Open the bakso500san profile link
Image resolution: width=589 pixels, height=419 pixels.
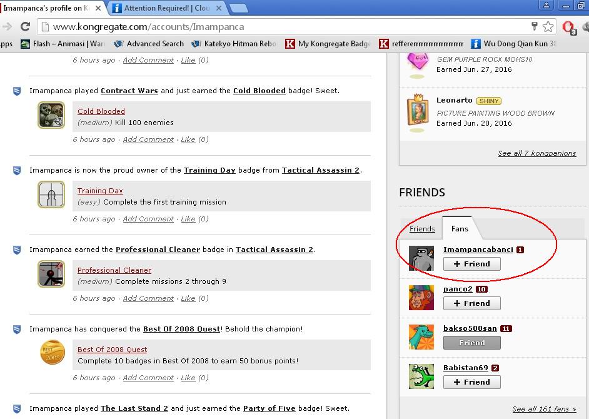pyautogui.click(x=470, y=328)
